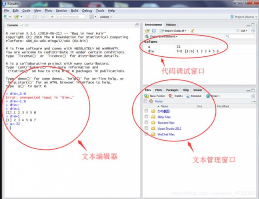The width and height of the screenshot is (259, 199).
Task: Open the File menu
Action: (6, 11)
